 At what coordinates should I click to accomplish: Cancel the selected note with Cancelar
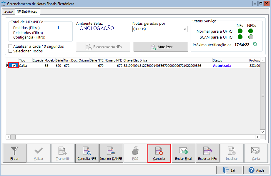point(159,153)
